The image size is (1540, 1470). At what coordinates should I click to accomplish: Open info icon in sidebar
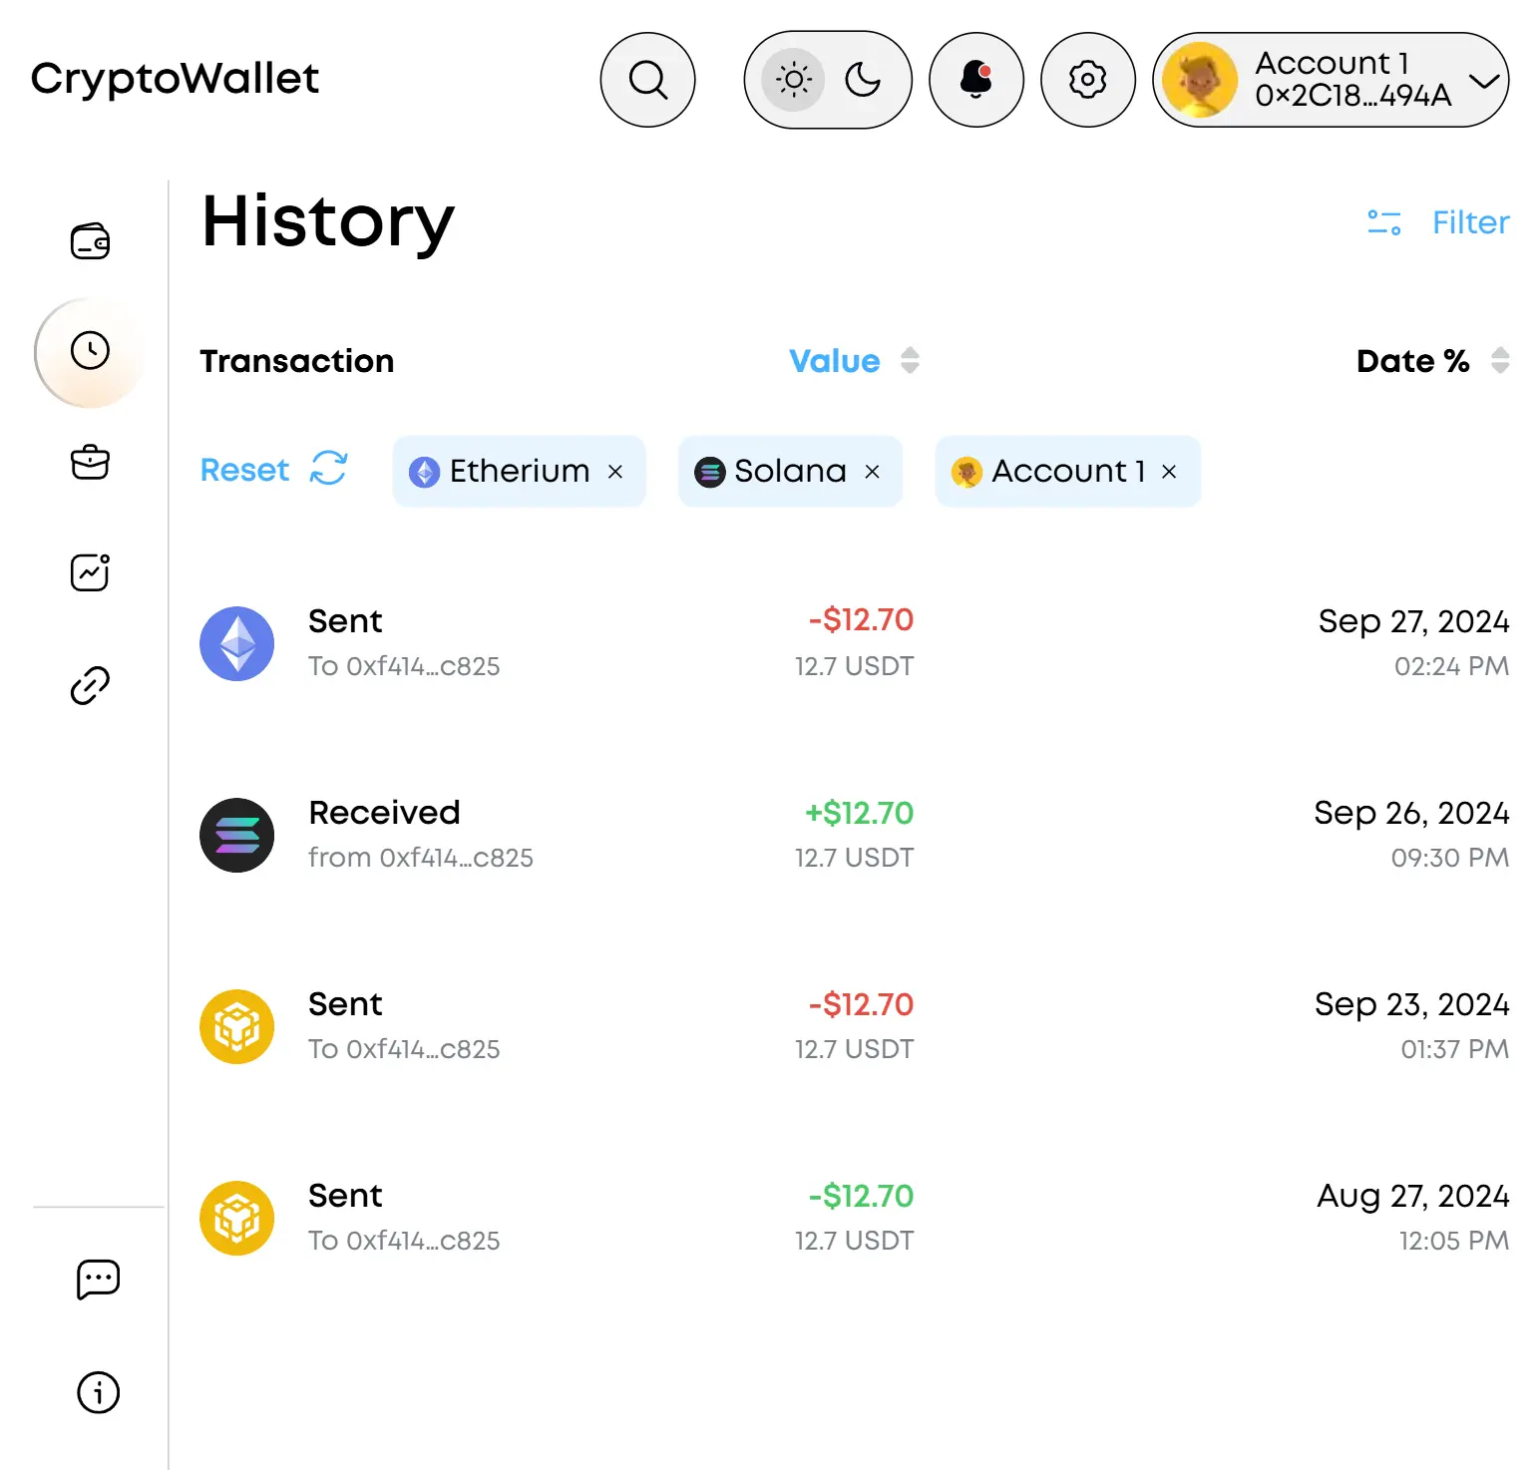98,1392
